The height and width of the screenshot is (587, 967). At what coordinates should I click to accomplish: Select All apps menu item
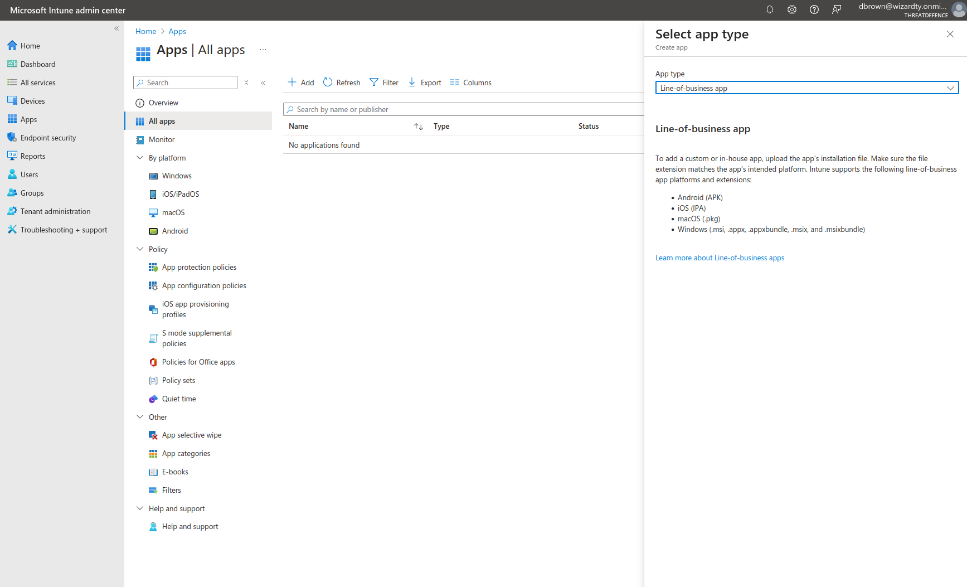[198, 121]
